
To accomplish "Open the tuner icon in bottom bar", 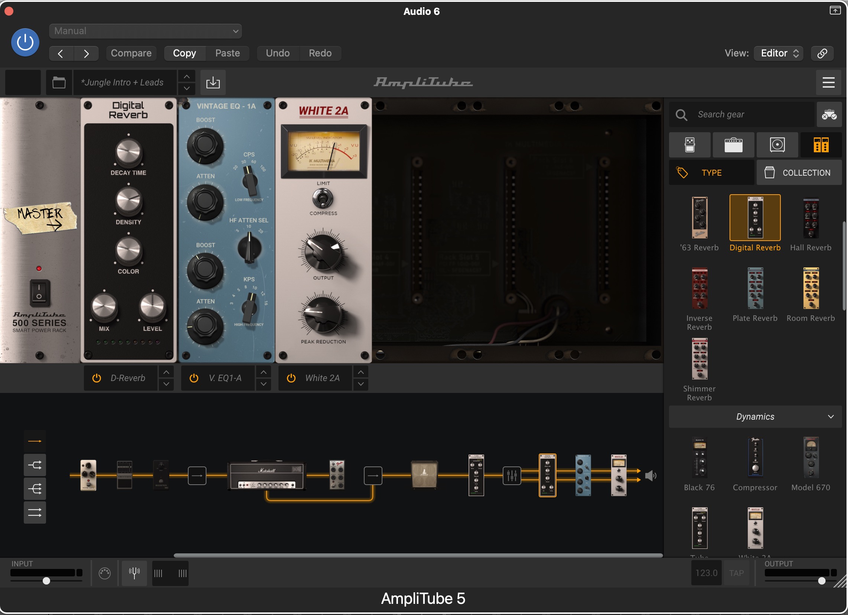I will [x=134, y=573].
